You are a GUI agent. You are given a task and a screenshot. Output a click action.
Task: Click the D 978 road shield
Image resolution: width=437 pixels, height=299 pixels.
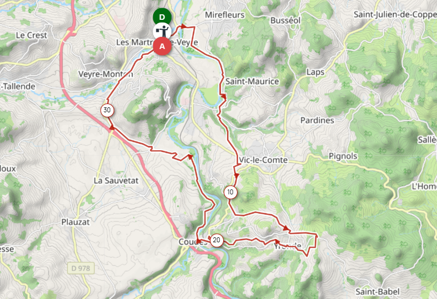(x=81, y=268)
